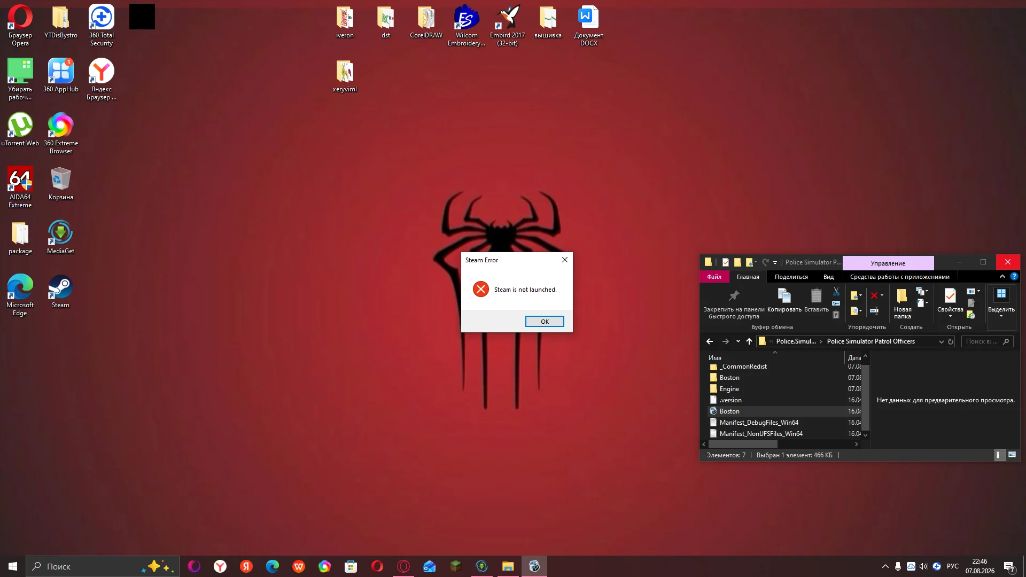Viewport: 1026px width, 577px height.
Task: Refresh the Explorer folder view
Action: (x=951, y=342)
